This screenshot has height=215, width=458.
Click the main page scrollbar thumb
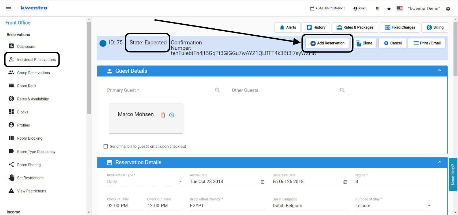point(455,49)
